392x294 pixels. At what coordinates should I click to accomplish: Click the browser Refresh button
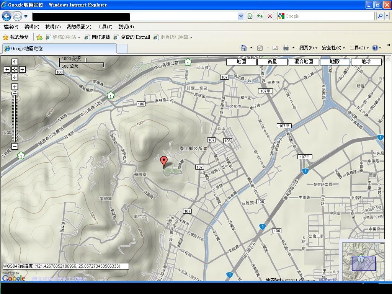point(260,16)
